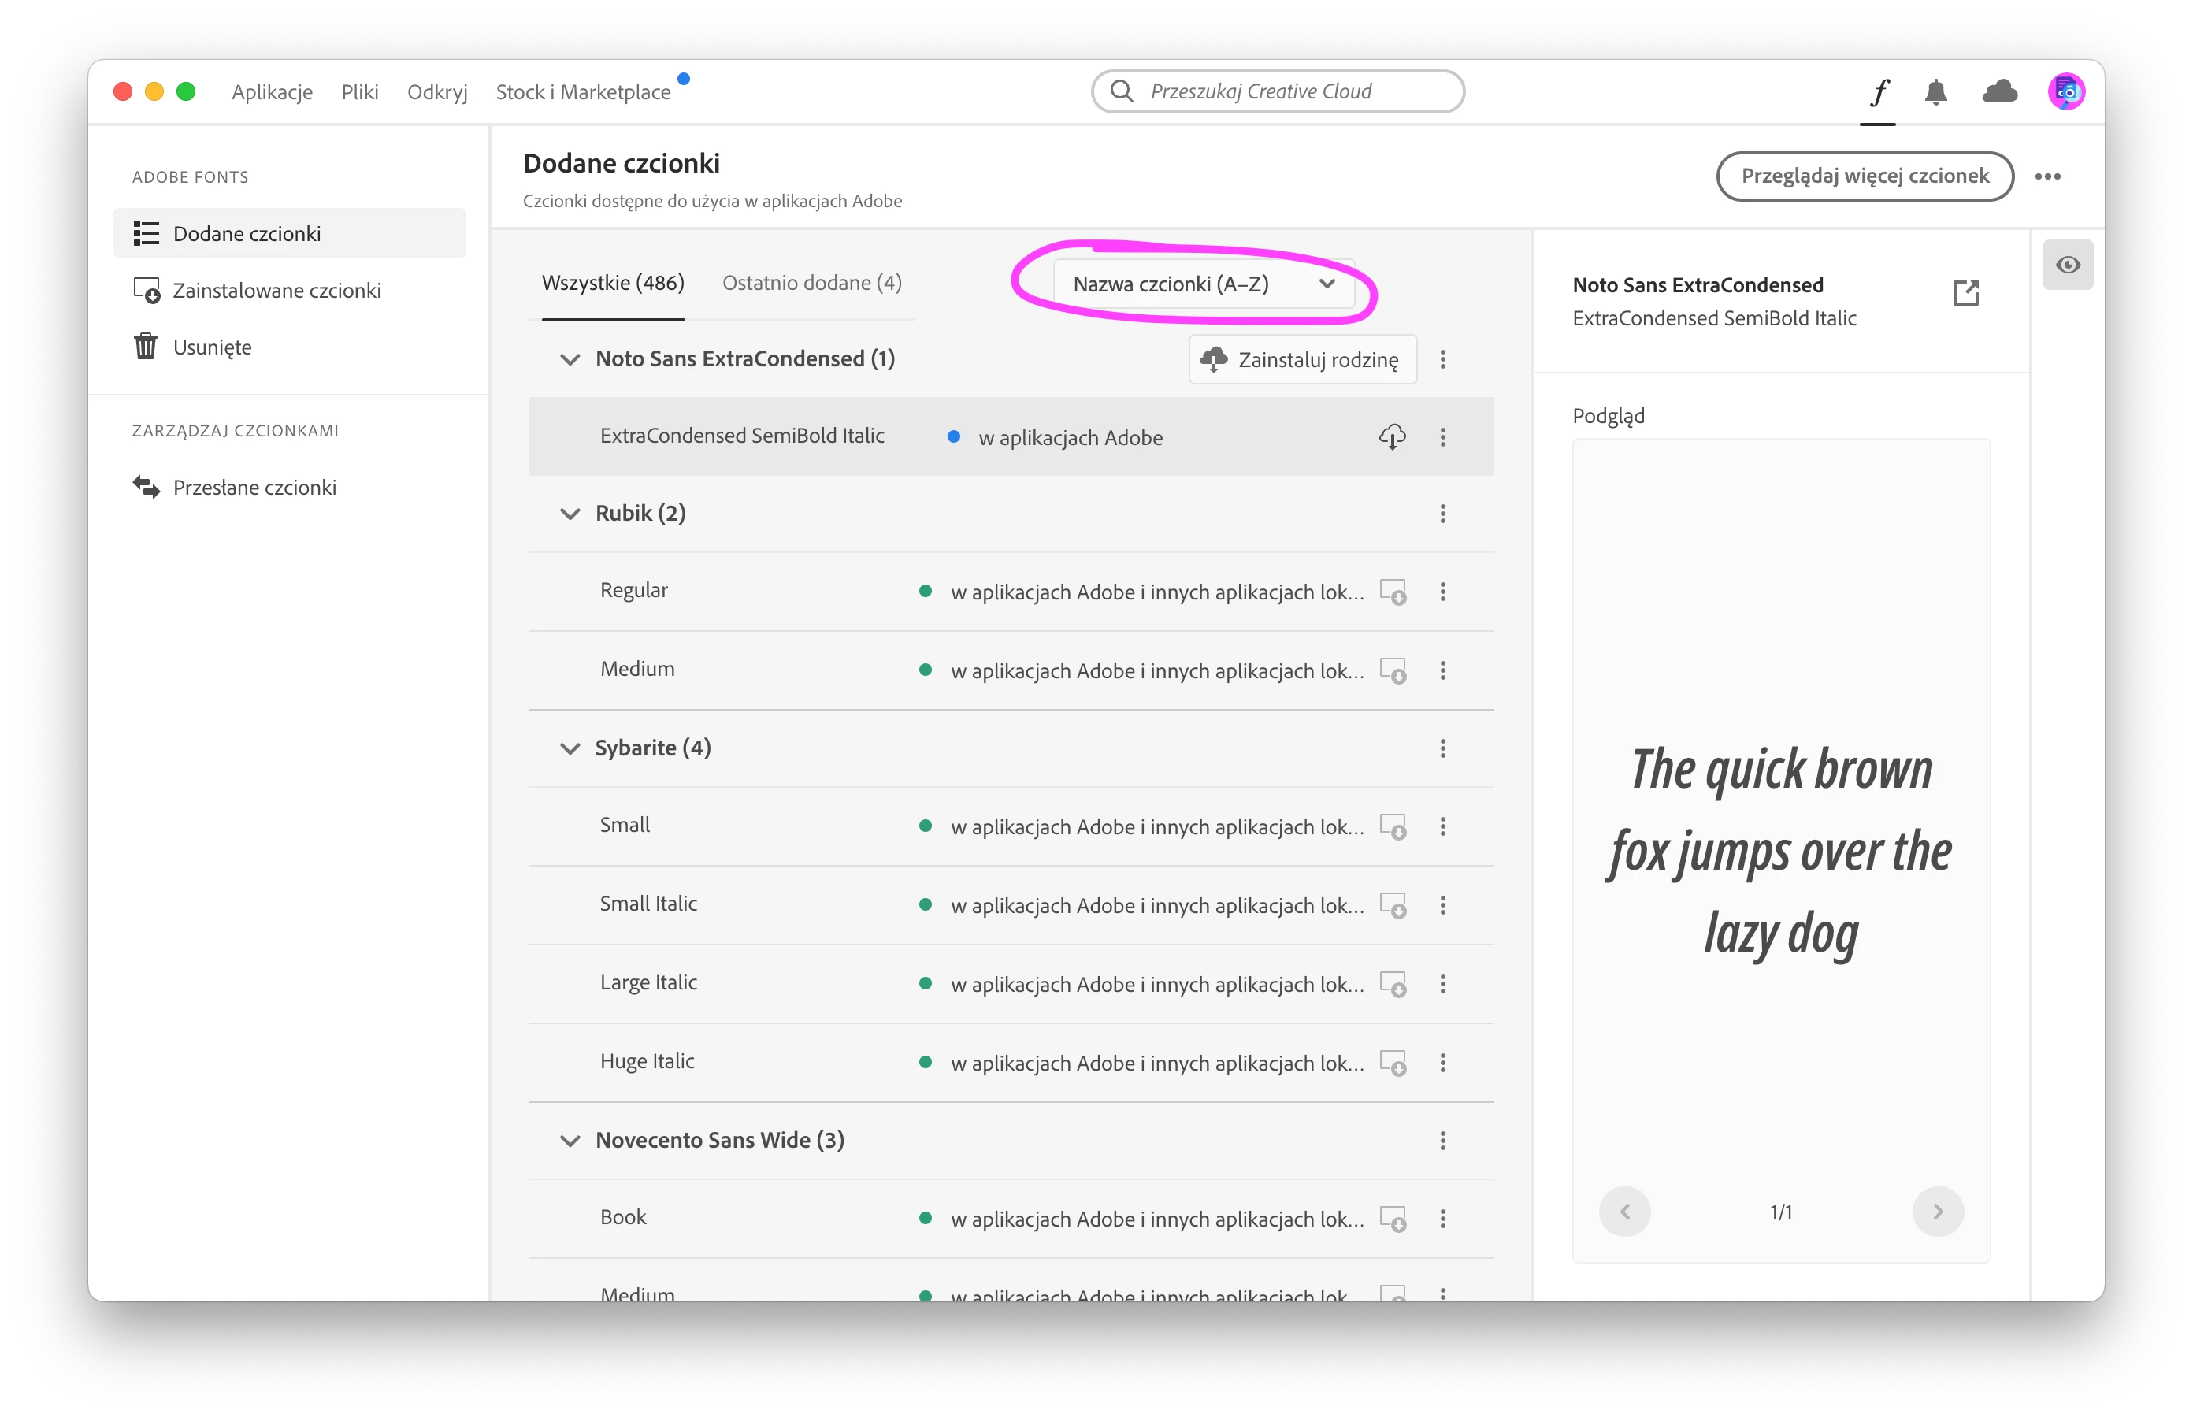Switch to Ostatnio dodane (4) tab
2193x1418 pixels.
(811, 283)
